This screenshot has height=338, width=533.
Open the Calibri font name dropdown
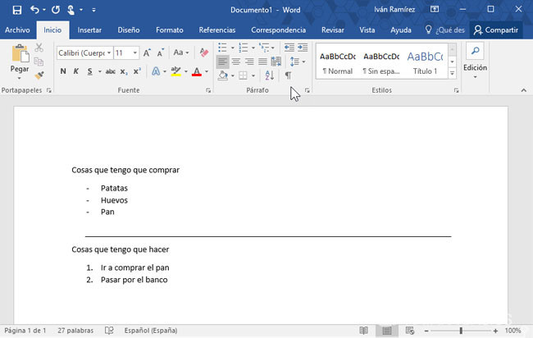click(x=83, y=53)
